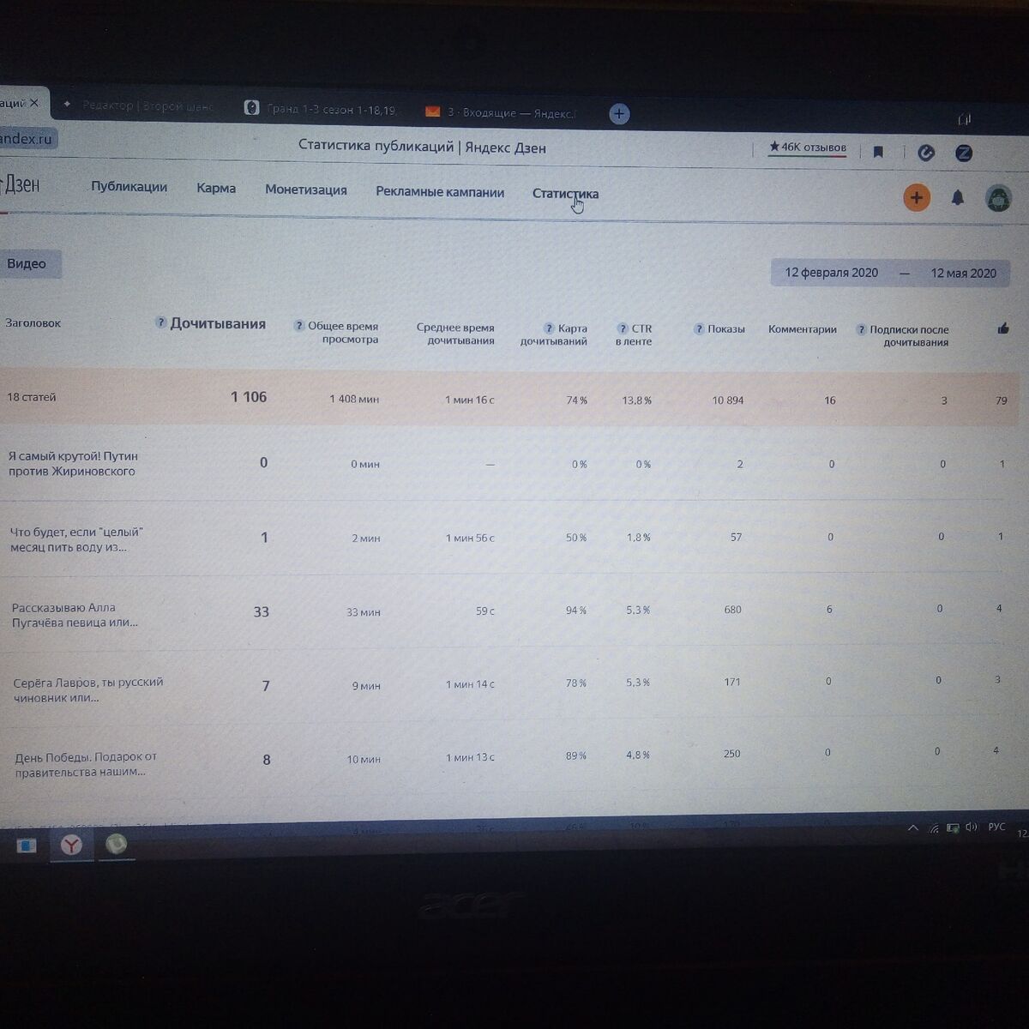
Task: Show hidden tray icons chevron
Action: 912,828
